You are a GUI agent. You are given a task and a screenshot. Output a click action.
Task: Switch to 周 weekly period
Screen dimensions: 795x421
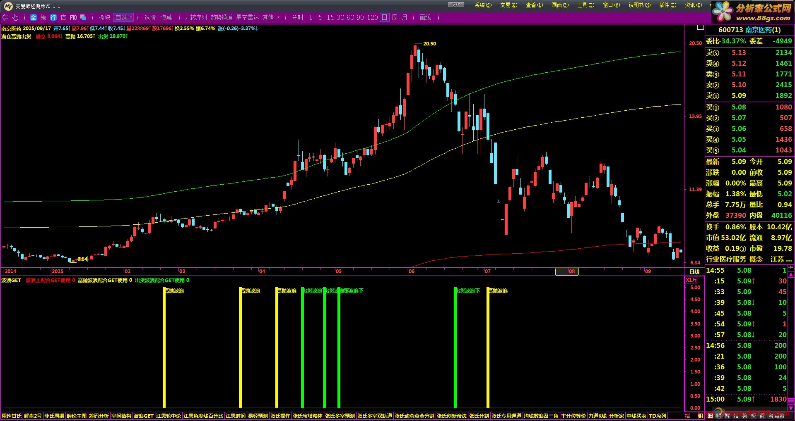395,17
